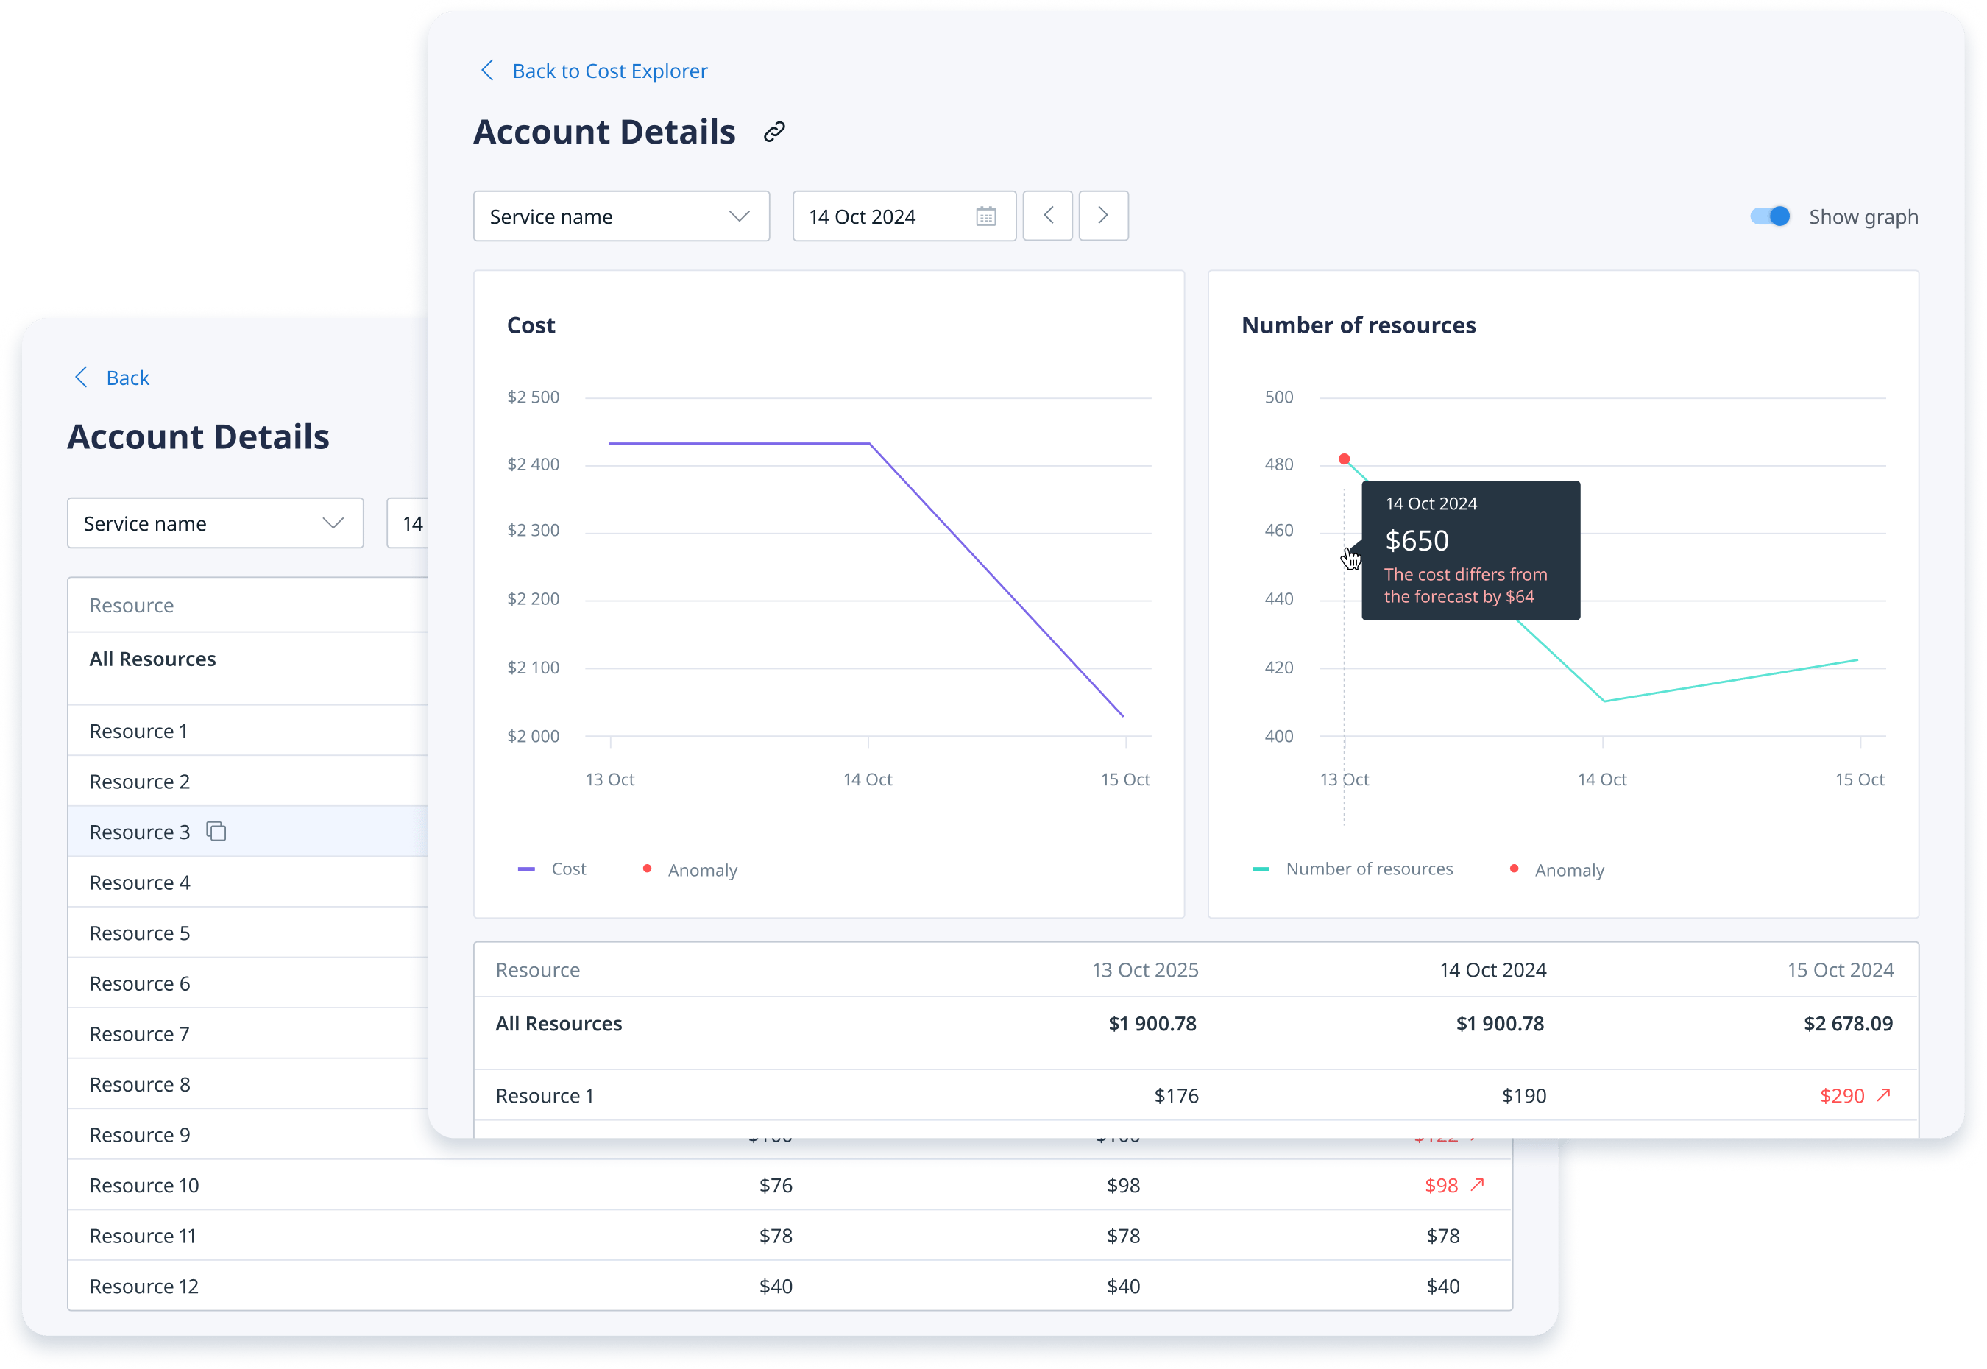Screen dimensions: 1987x1369
Task: Click the 13 Oct 2025 column header
Action: [x=1145, y=970]
